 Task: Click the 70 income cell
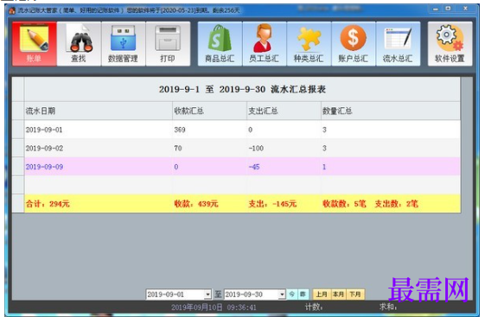[x=209, y=149]
